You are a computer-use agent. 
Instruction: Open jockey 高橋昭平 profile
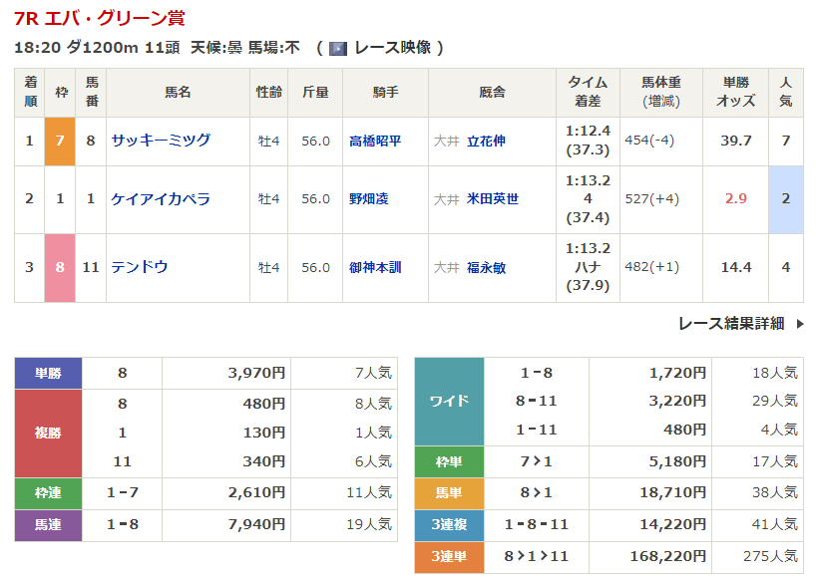coord(375,141)
